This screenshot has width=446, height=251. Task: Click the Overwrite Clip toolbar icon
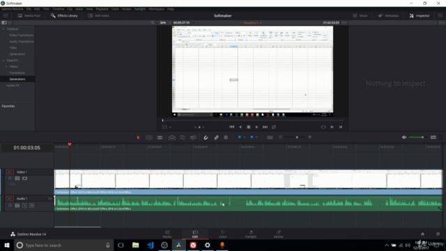pos(183,137)
